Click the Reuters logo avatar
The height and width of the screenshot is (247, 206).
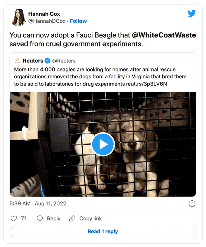(x=18, y=61)
